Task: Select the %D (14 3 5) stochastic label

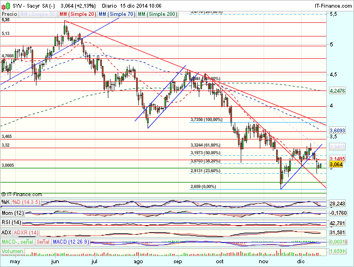Action: coord(26,202)
